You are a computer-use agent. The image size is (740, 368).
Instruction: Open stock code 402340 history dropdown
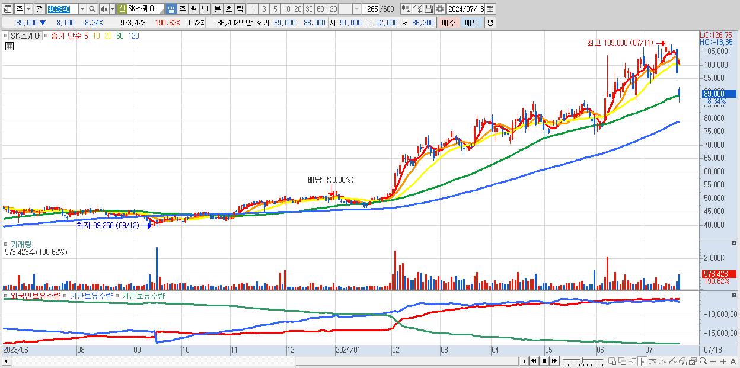pyautogui.click(x=82, y=9)
